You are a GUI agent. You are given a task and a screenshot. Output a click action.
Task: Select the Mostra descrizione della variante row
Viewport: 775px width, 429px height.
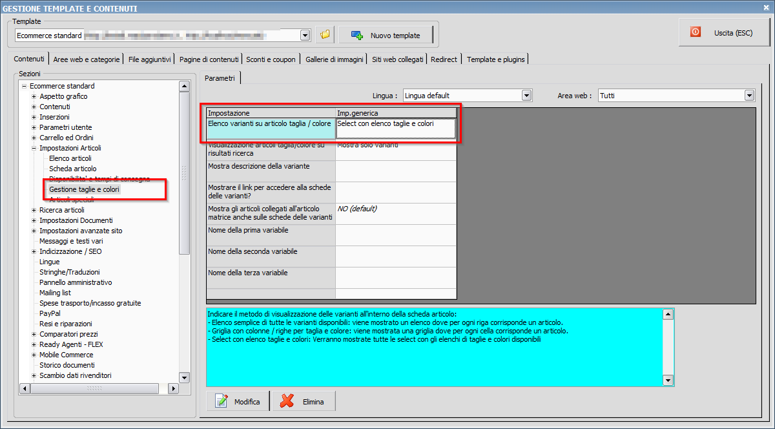coord(271,171)
